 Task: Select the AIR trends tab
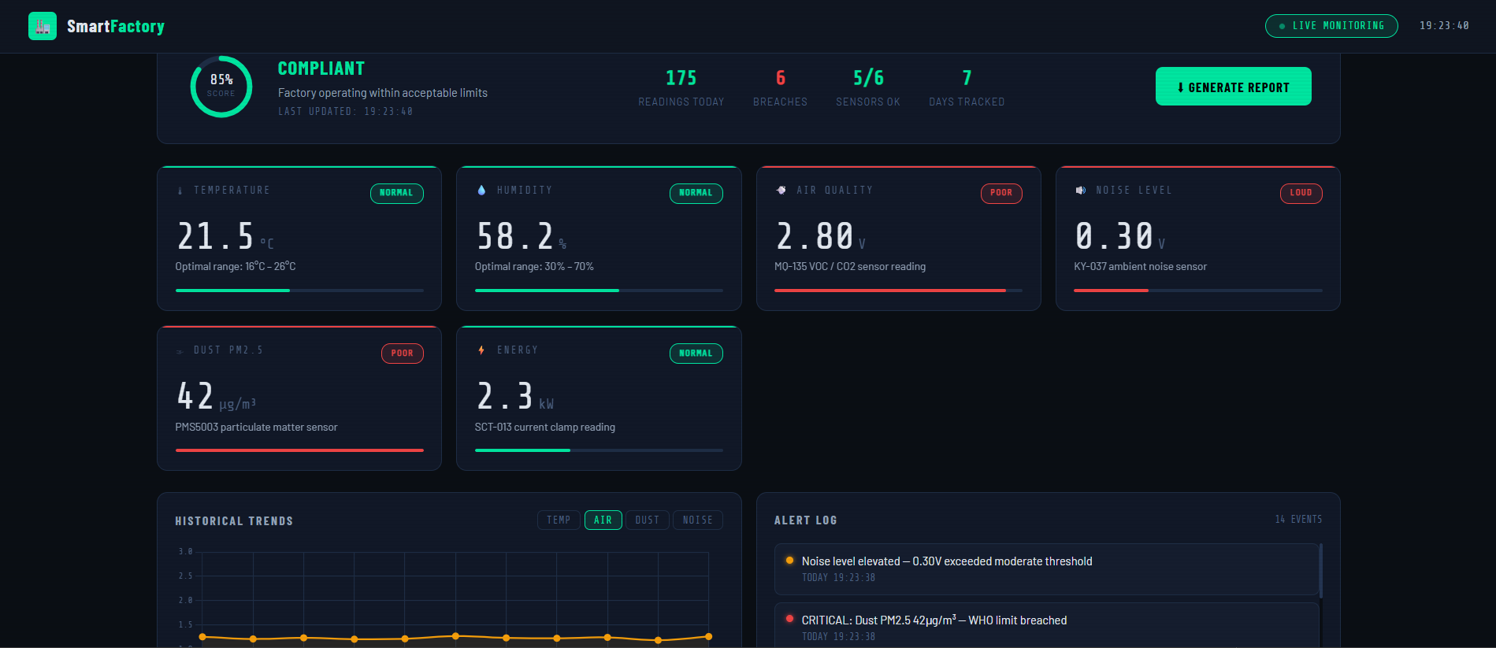pyautogui.click(x=603, y=520)
